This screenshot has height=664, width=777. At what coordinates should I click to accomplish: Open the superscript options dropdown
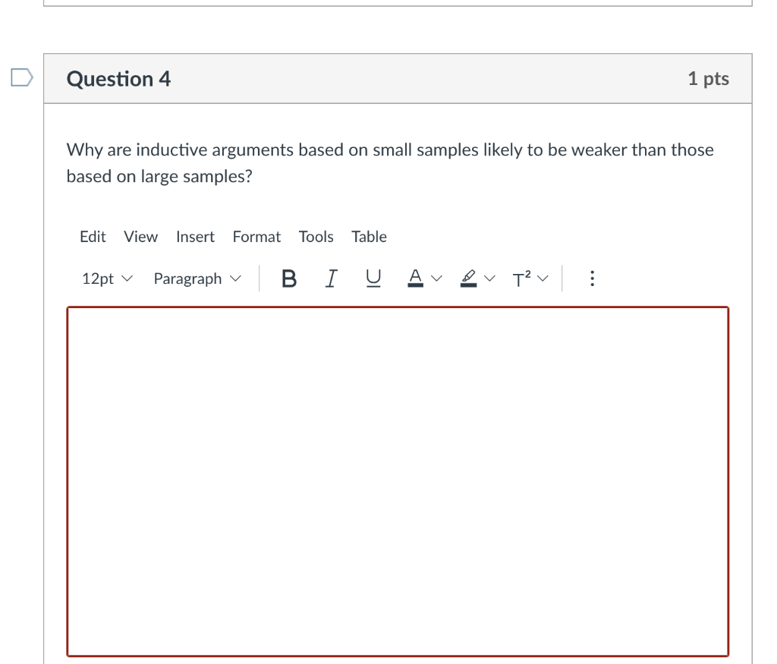[x=542, y=279]
